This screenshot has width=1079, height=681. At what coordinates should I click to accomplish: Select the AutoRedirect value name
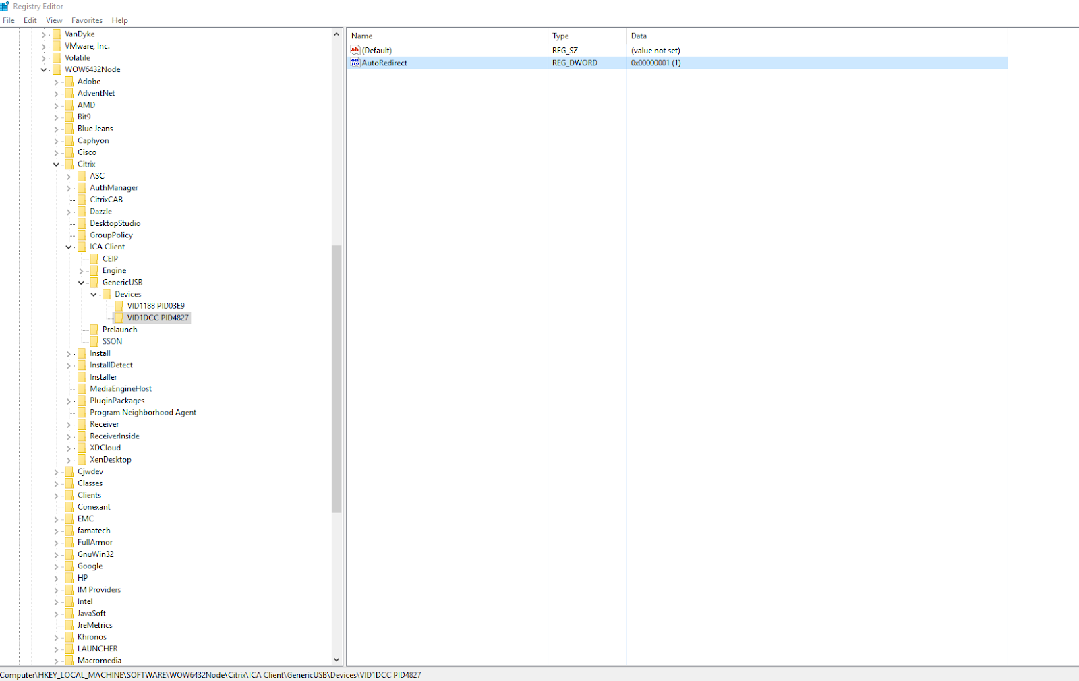click(384, 63)
